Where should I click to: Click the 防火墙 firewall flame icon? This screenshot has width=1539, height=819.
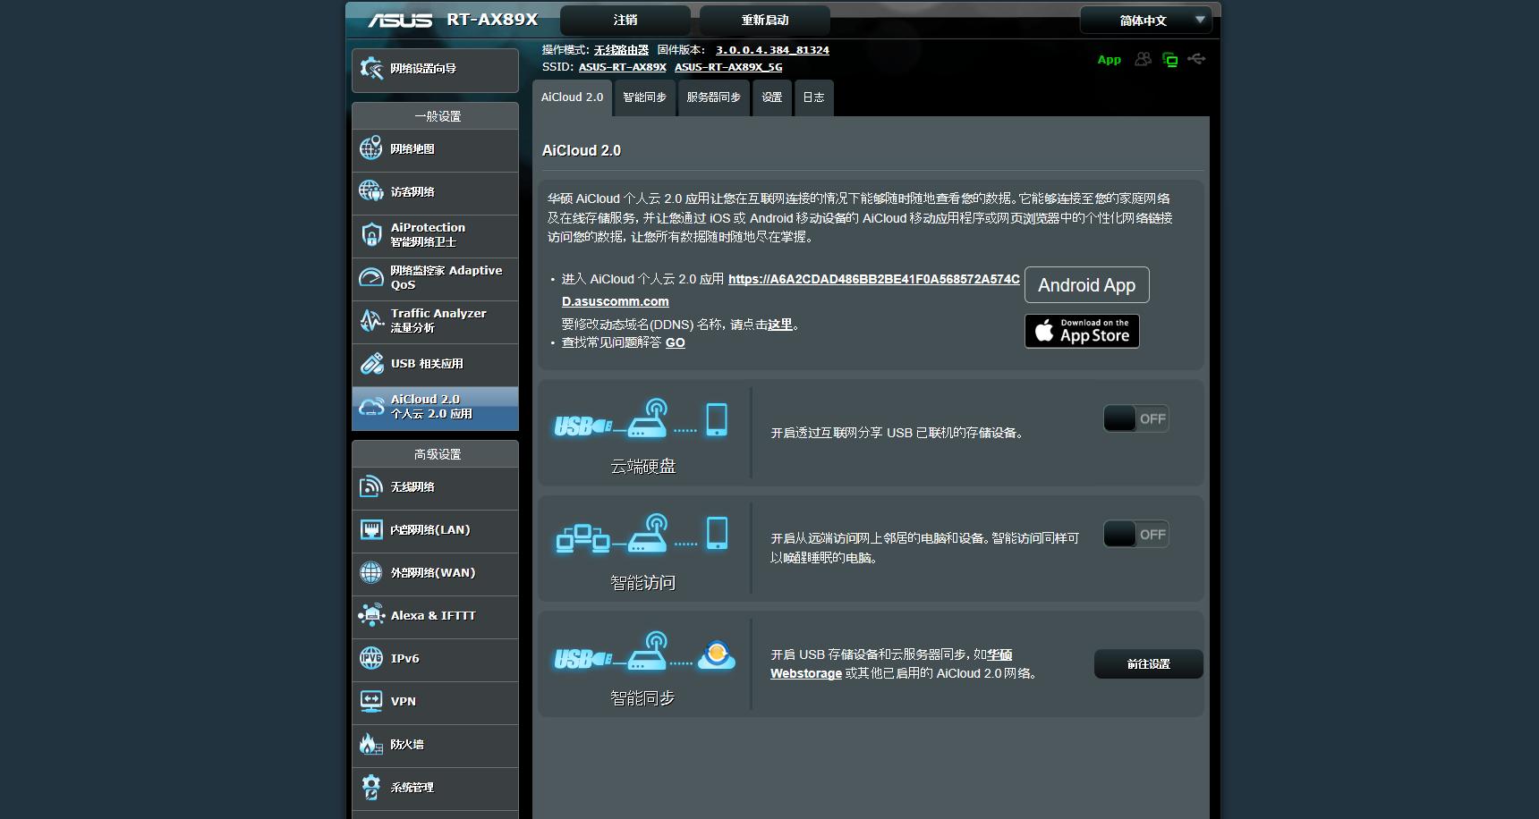coord(371,744)
